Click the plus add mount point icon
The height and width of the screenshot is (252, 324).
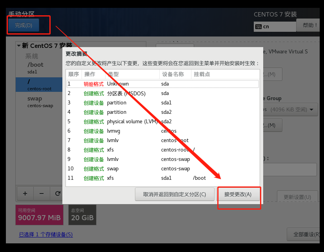(25, 194)
